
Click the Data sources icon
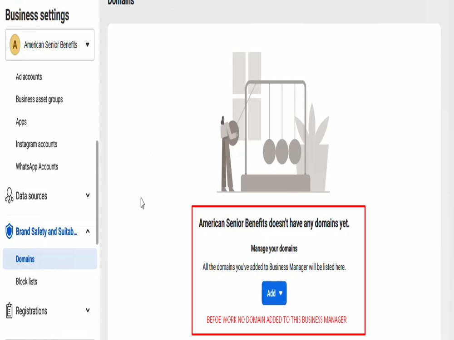click(9, 195)
